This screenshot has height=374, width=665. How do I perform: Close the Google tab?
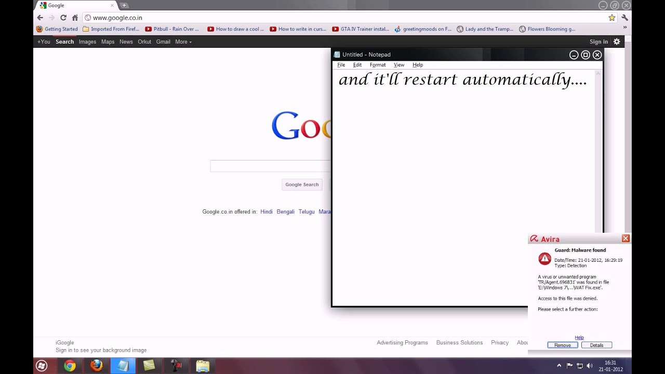[x=112, y=5]
